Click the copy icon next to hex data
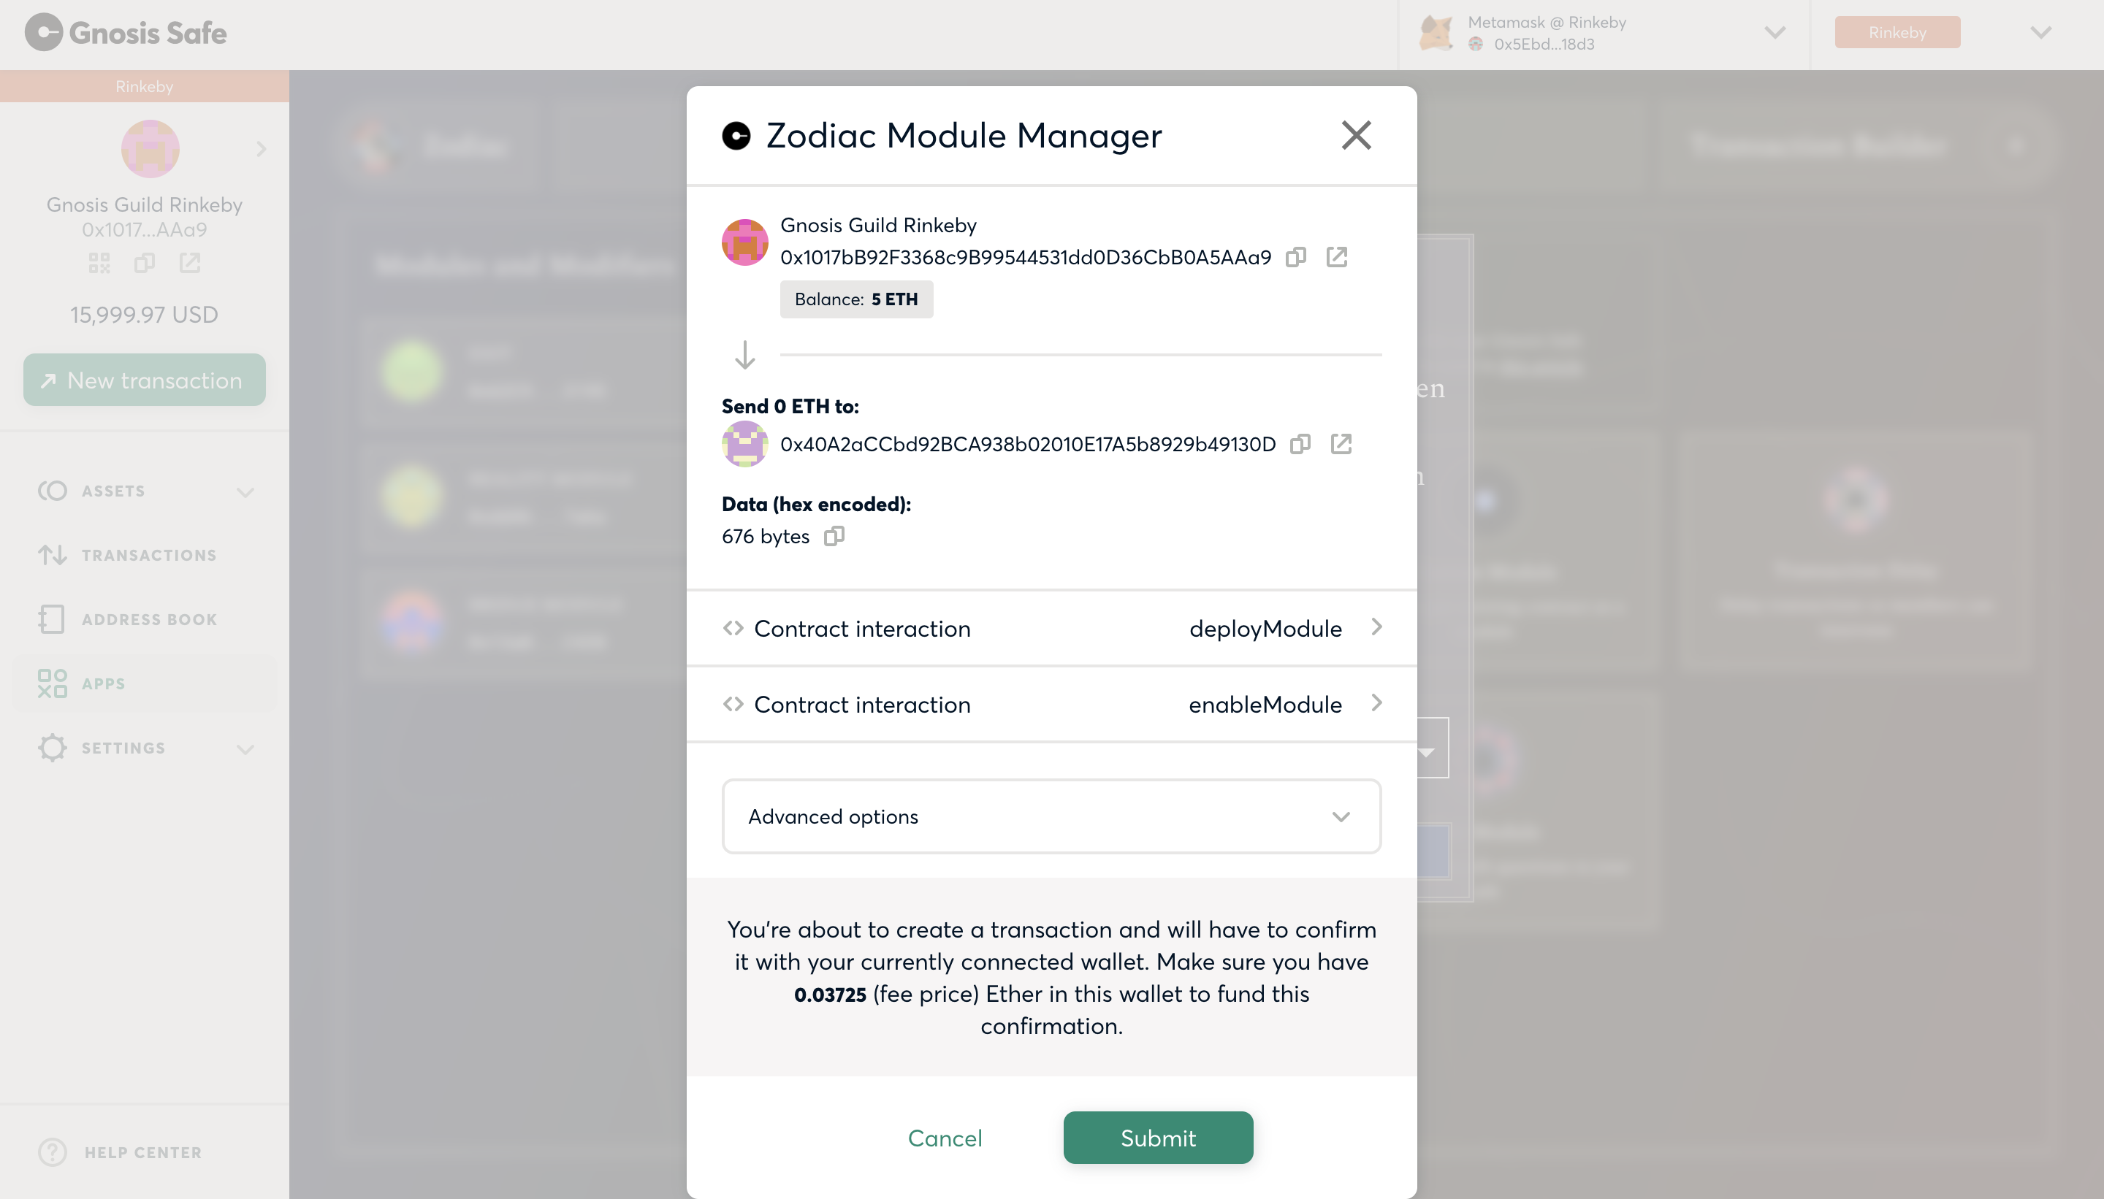The width and height of the screenshot is (2104, 1199). [834, 536]
